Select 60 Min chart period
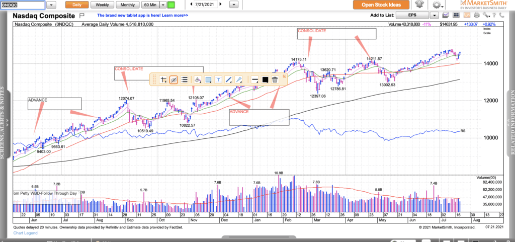 [x=150, y=5]
